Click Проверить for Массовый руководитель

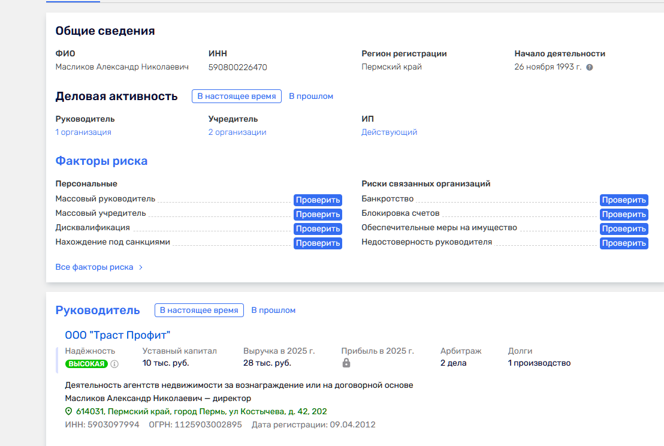click(x=318, y=200)
